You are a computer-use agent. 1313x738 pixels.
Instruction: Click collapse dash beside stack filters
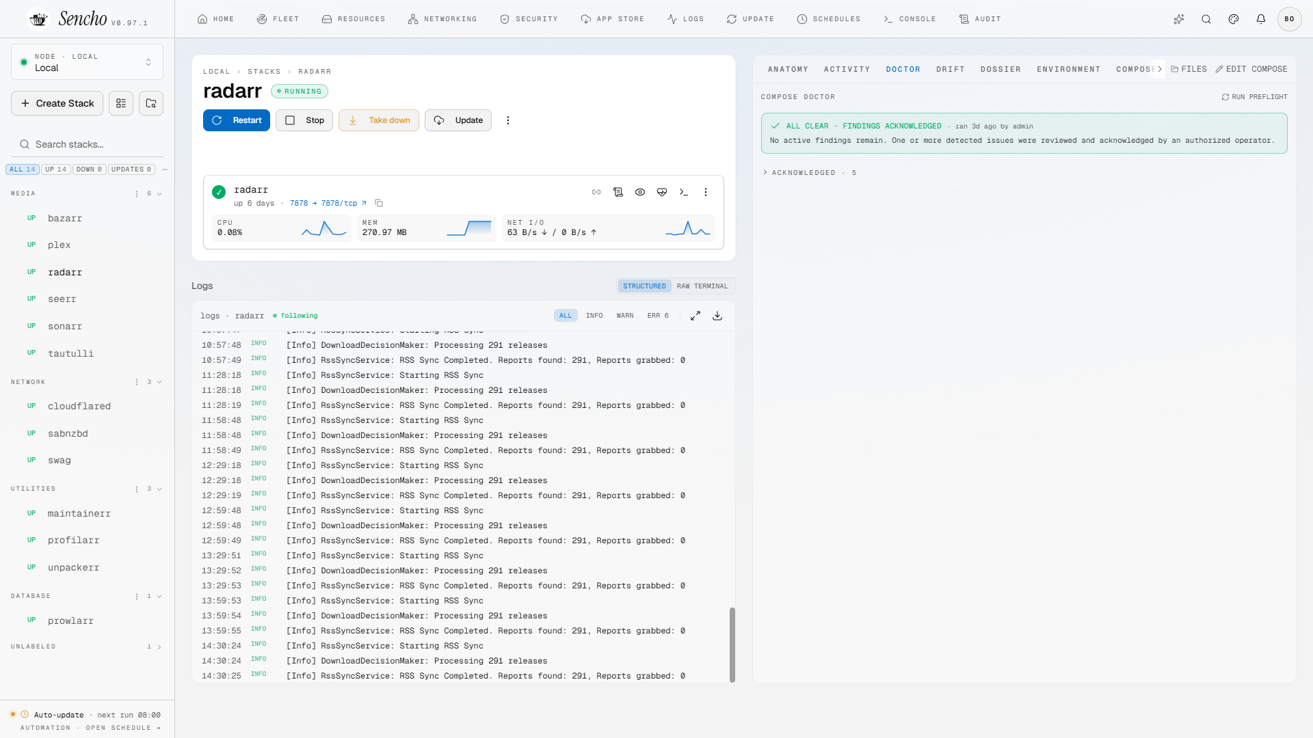click(x=165, y=169)
